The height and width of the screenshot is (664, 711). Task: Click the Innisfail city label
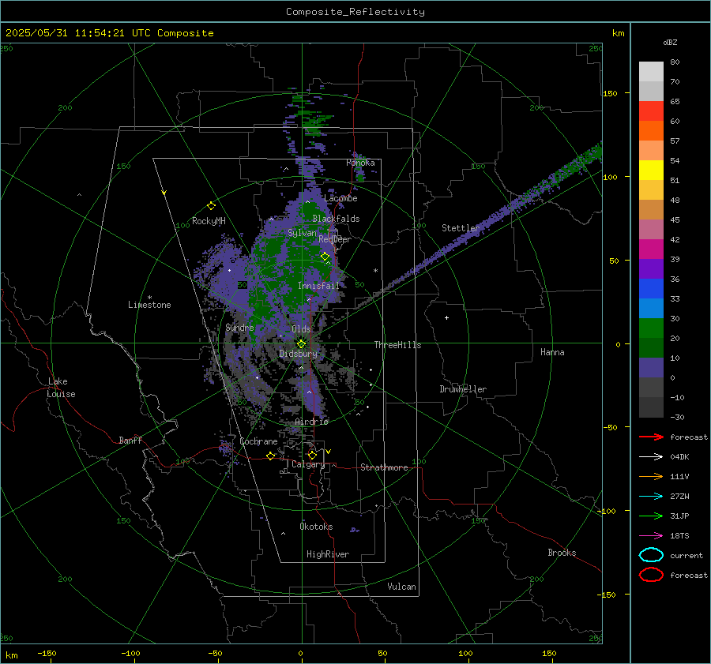[x=318, y=286]
